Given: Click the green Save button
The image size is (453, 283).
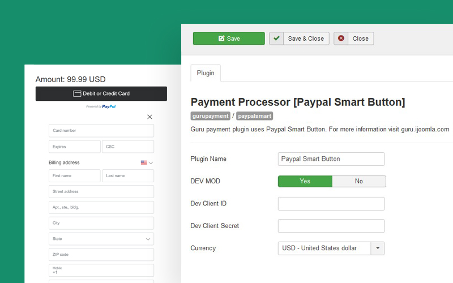Looking at the screenshot, I should pyautogui.click(x=229, y=38).
